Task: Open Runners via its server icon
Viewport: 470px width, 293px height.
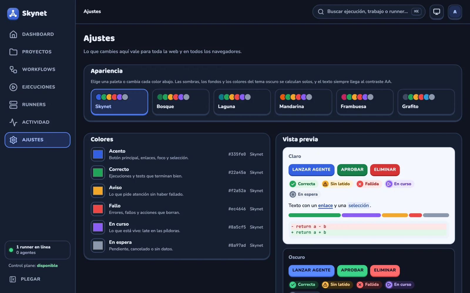Action: coord(13,105)
